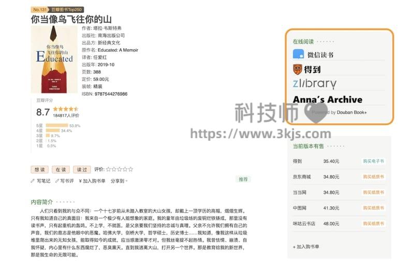Click the book cover thumbnail of Educated
Viewport: 414px width, 263px height.
click(54, 59)
